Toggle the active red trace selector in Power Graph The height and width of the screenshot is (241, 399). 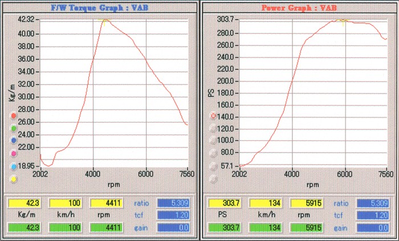[213, 116]
